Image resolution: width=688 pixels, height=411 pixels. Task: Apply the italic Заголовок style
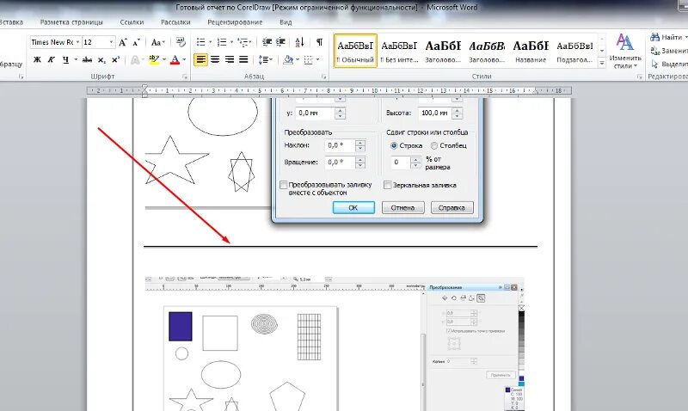487,51
